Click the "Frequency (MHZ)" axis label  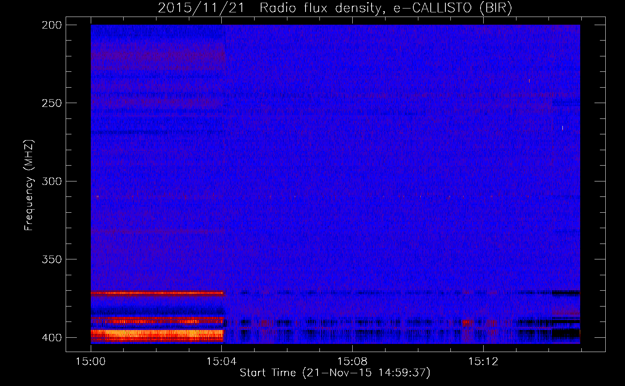coord(29,185)
